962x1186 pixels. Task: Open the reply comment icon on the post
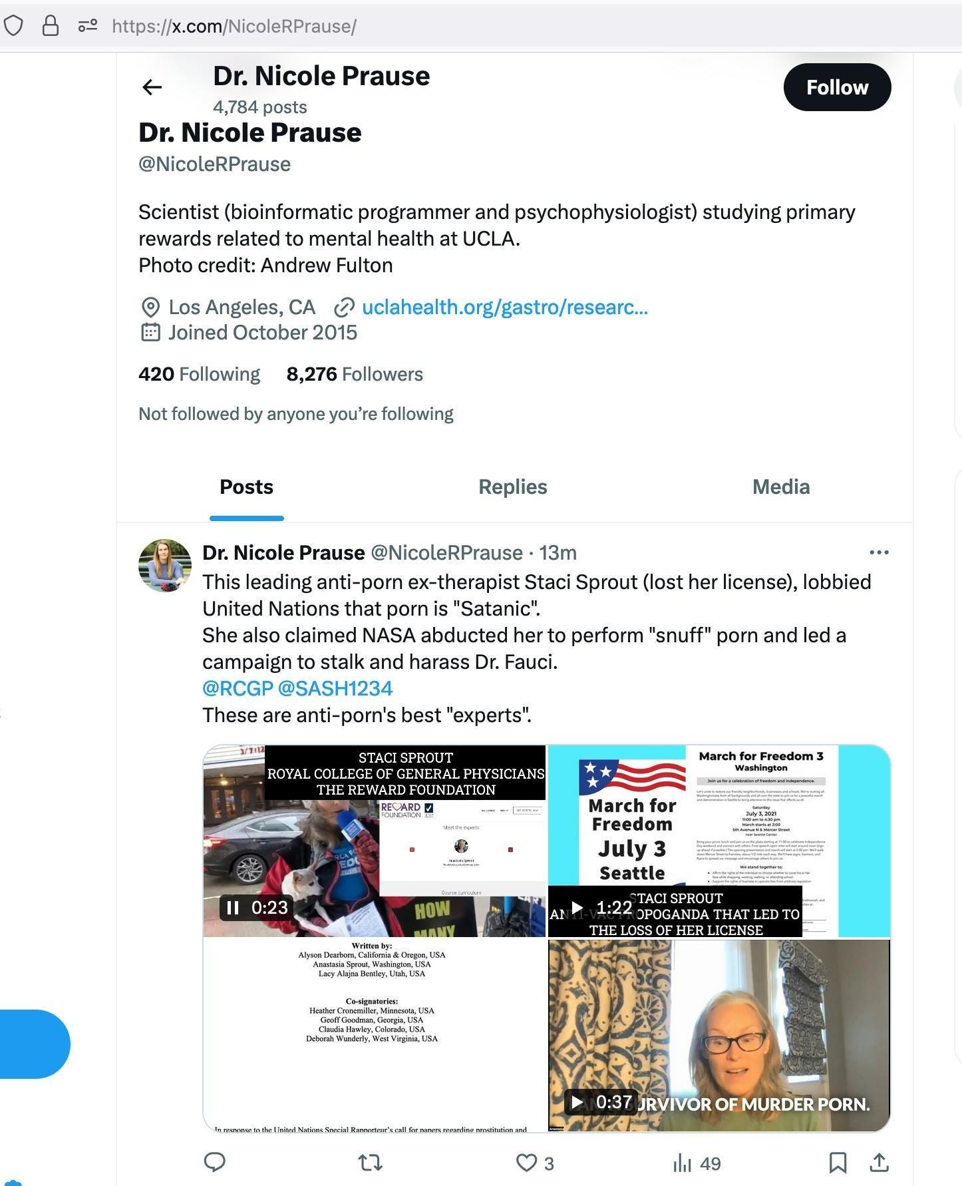coord(214,1162)
